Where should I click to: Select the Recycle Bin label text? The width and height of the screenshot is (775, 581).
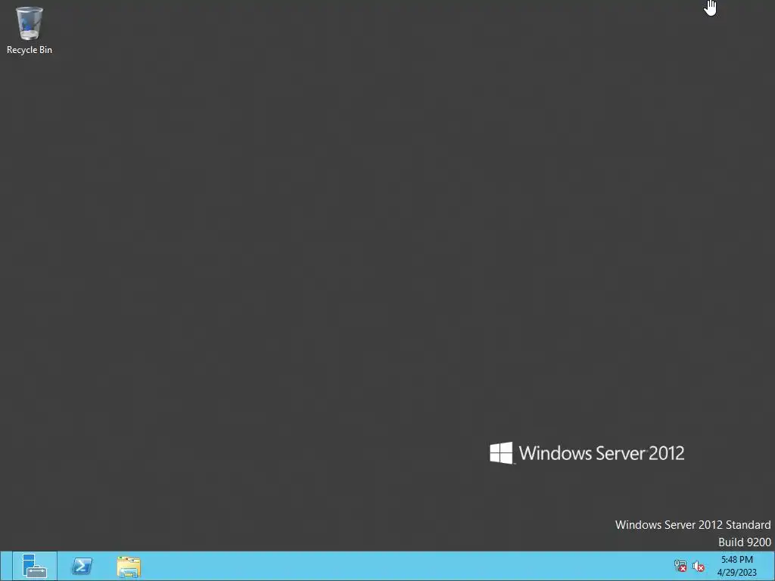click(30, 50)
